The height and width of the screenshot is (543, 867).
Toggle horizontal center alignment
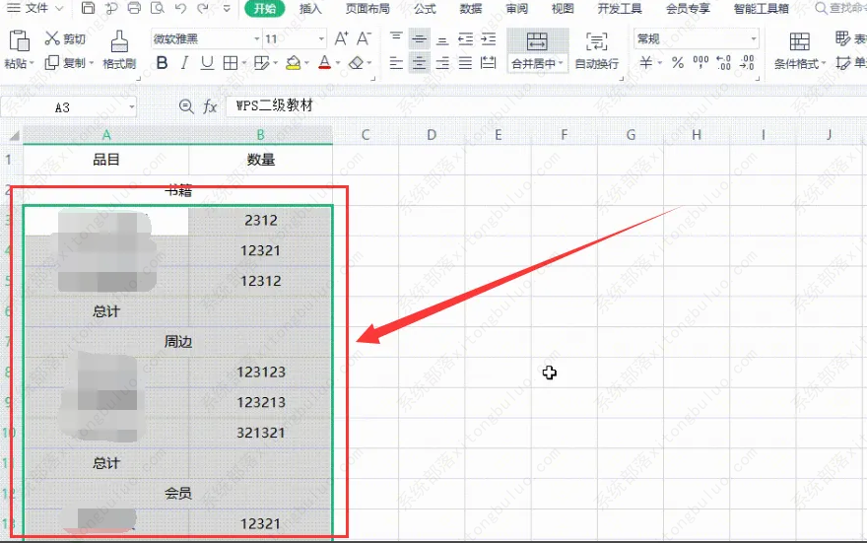pyautogui.click(x=419, y=63)
